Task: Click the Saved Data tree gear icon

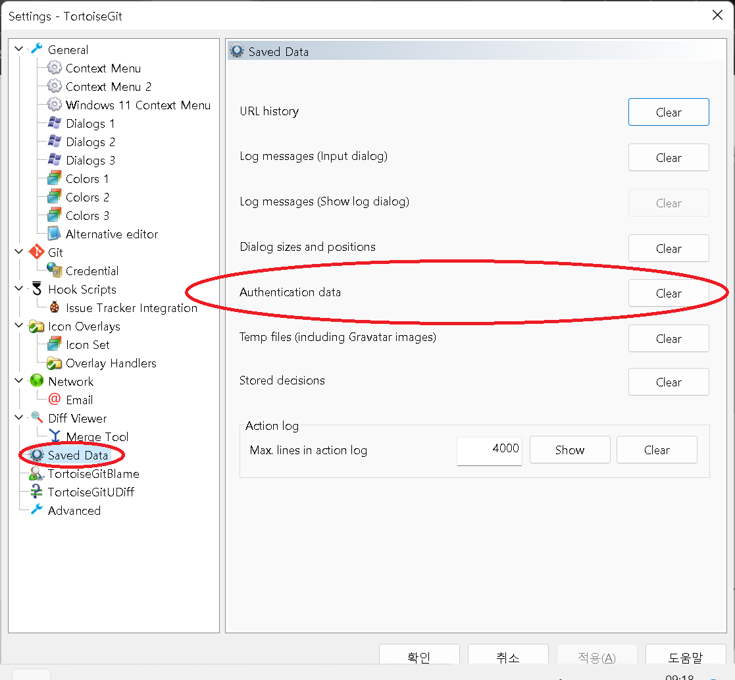Action: click(37, 454)
